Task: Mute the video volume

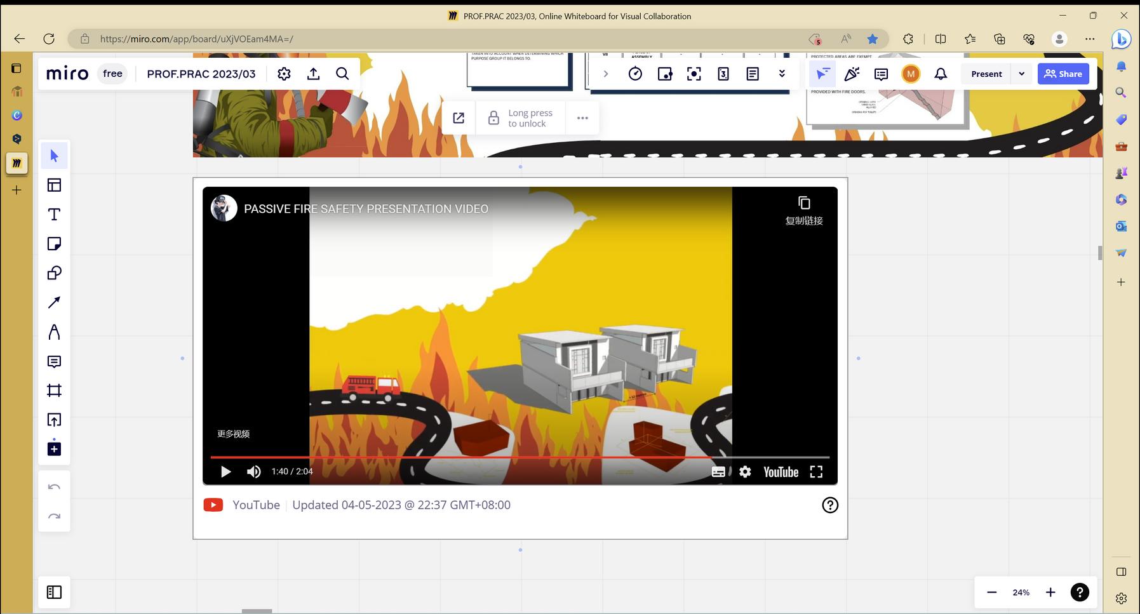Action: point(254,472)
